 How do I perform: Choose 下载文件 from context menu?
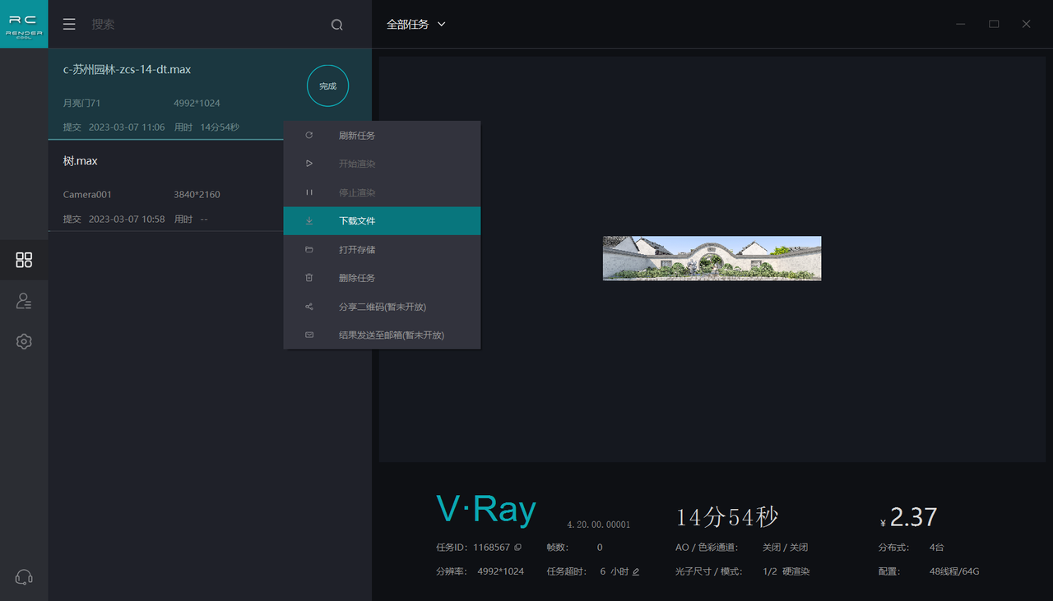[x=382, y=221]
